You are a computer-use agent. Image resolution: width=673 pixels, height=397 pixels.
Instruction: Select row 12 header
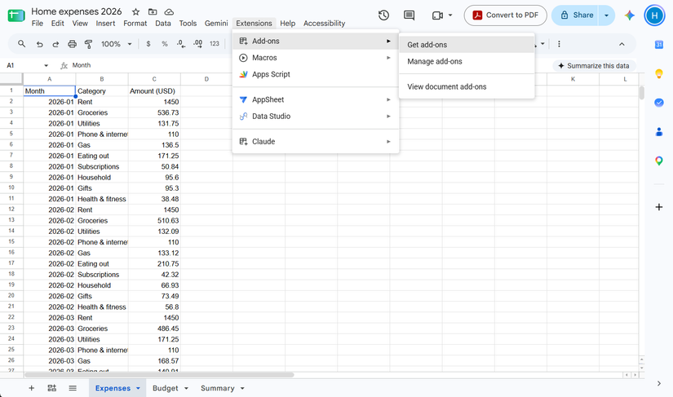coord(11,210)
